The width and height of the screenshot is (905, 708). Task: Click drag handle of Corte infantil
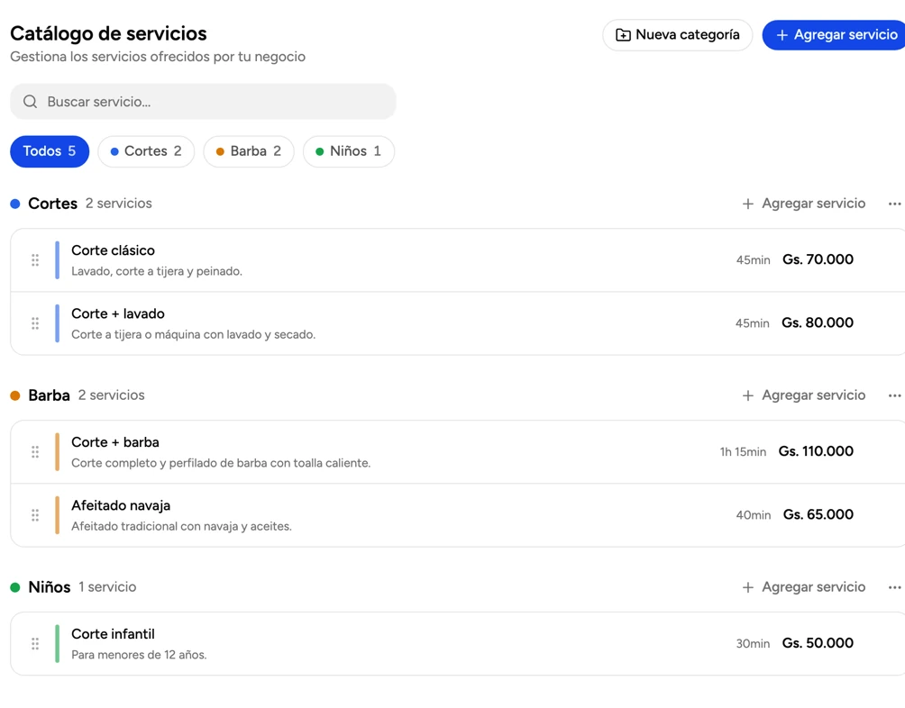[35, 643]
